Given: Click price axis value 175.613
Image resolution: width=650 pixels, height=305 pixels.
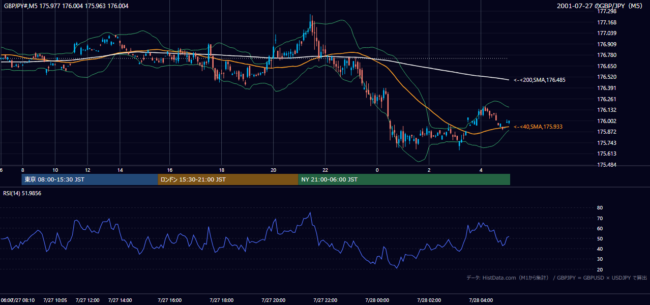Looking at the screenshot, I should point(607,154).
